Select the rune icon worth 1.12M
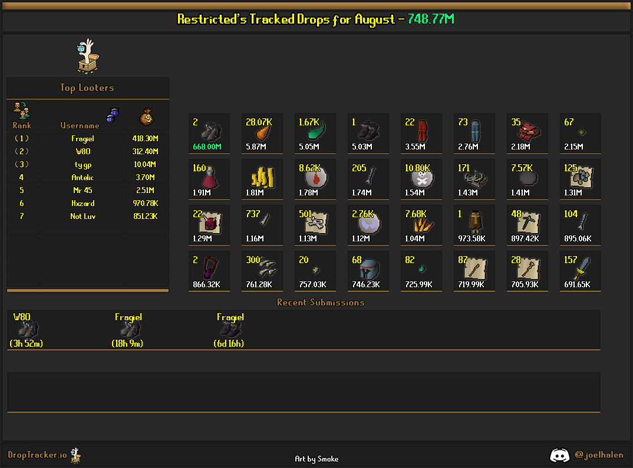This screenshot has width=633, height=468. tap(368, 224)
